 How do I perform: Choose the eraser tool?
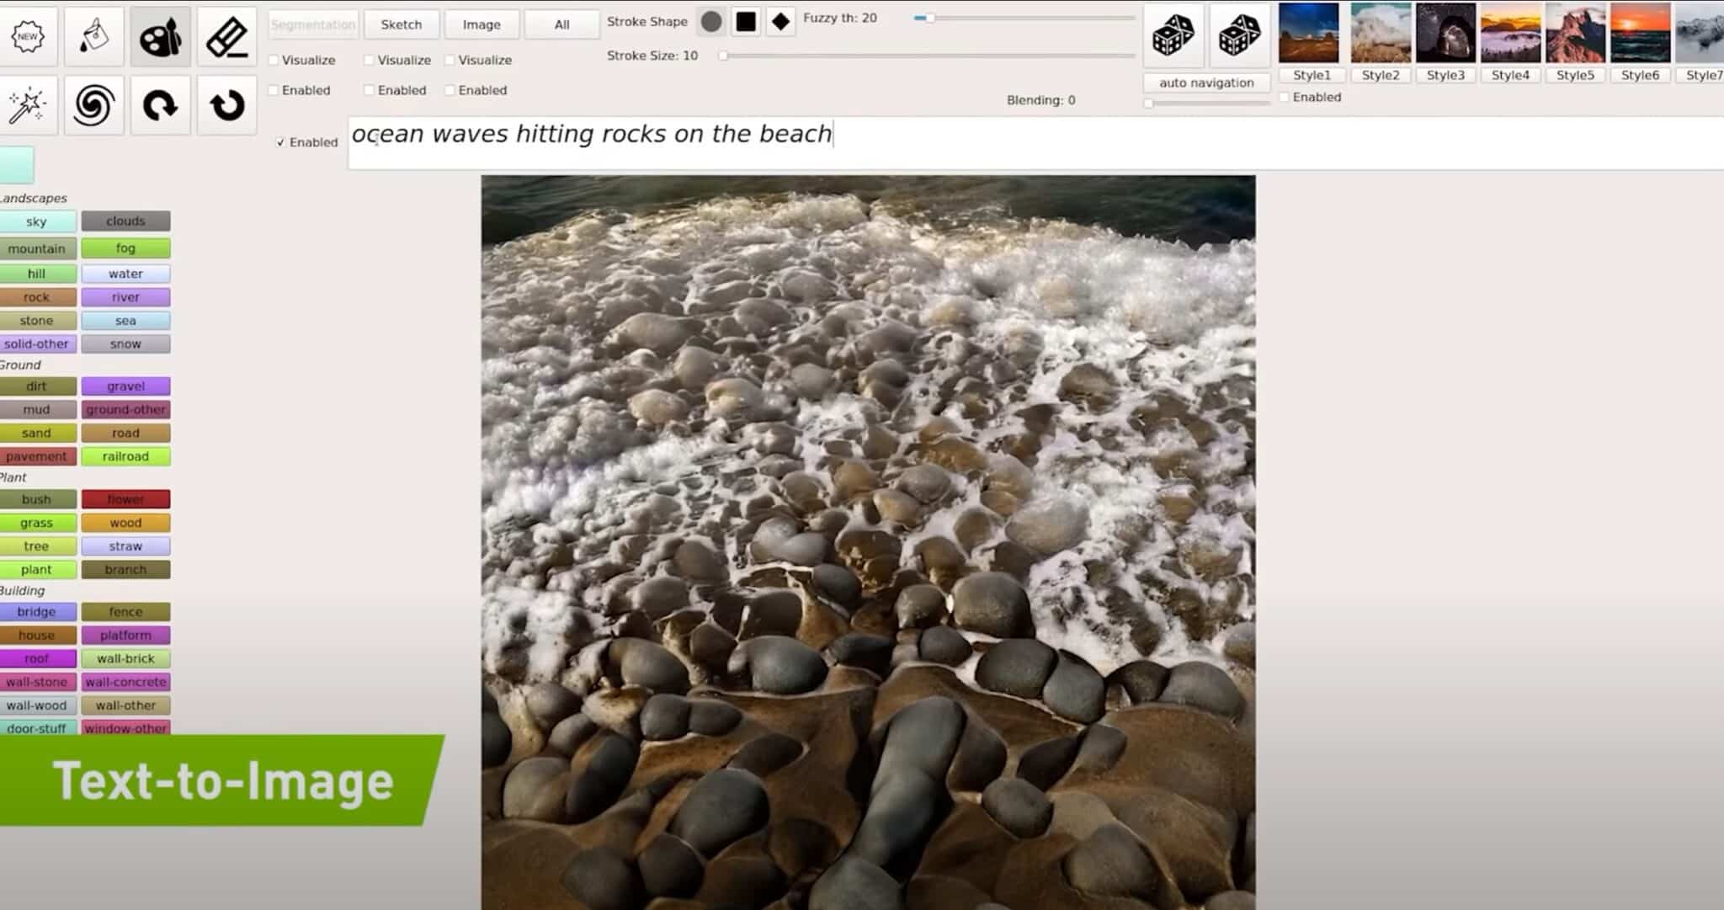tap(226, 36)
